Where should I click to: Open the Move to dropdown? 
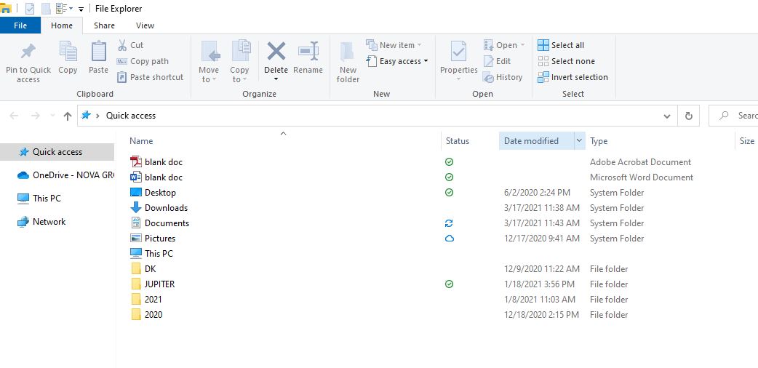point(209,61)
